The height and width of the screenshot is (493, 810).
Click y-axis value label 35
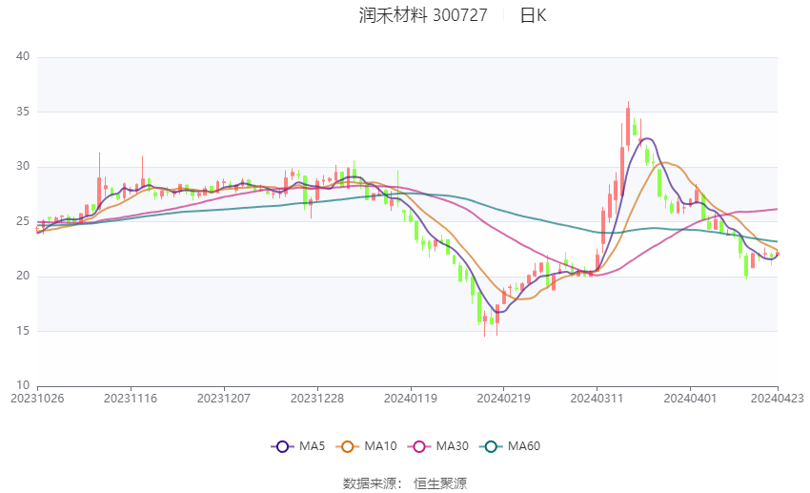(x=23, y=112)
